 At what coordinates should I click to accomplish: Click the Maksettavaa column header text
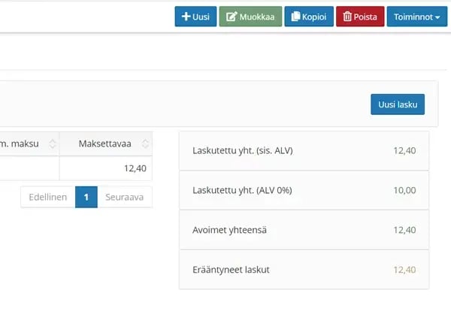click(105, 143)
